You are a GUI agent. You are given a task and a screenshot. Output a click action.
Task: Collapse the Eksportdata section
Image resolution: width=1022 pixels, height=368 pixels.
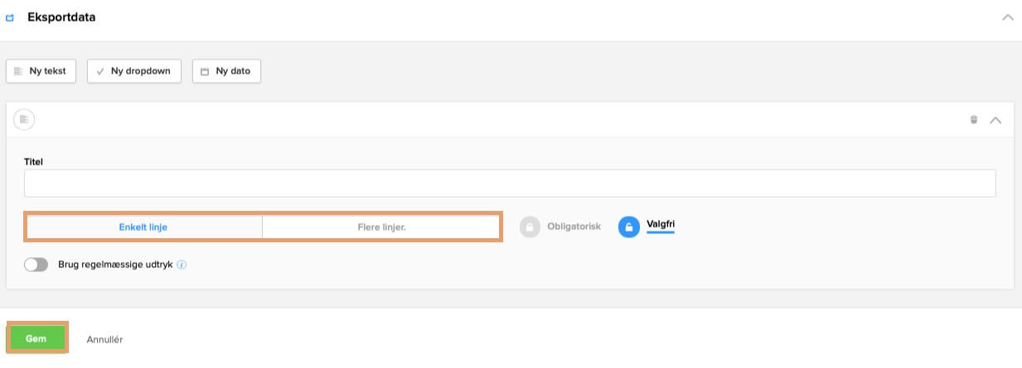tap(1007, 17)
